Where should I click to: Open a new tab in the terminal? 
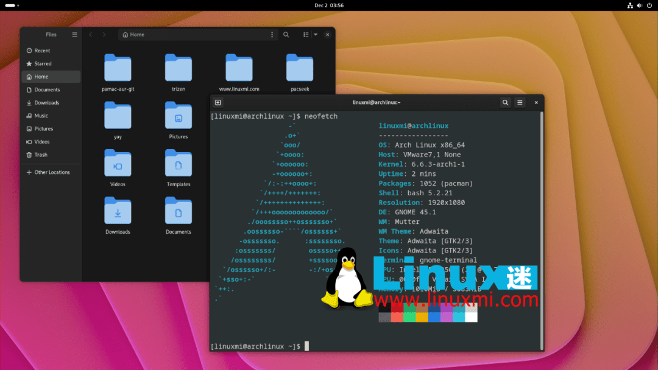[x=218, y=102]
